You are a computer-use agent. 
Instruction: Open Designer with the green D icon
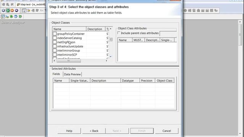pos(8,11)
